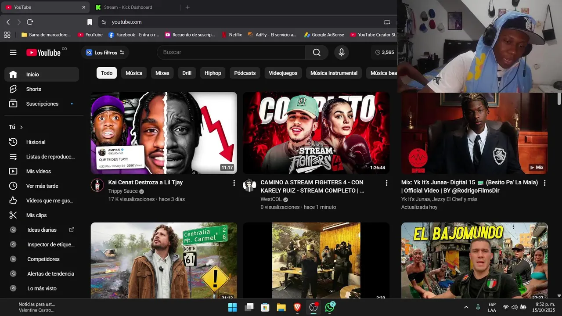
Task: Open Microsoft Store from taskbar
Action: [x=265, y=307]
